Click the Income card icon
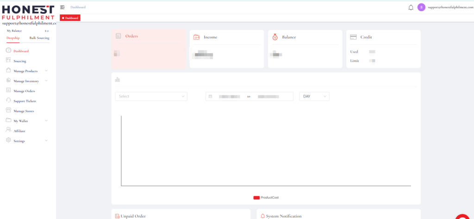Screen dimensions: 474x219 click(196, 37)
